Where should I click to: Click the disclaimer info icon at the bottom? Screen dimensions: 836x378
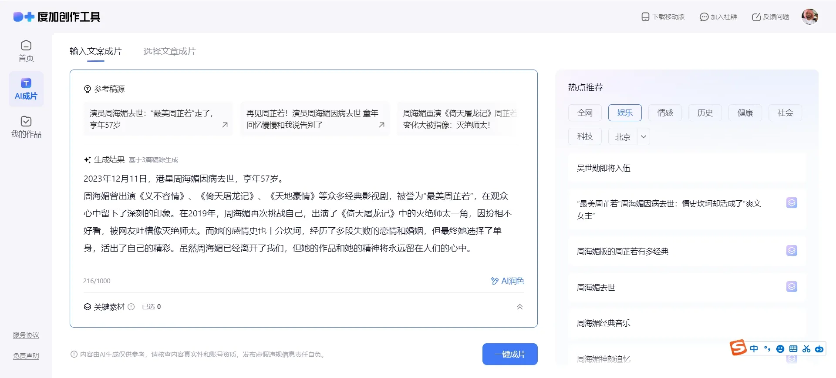(x=74, y=354)
